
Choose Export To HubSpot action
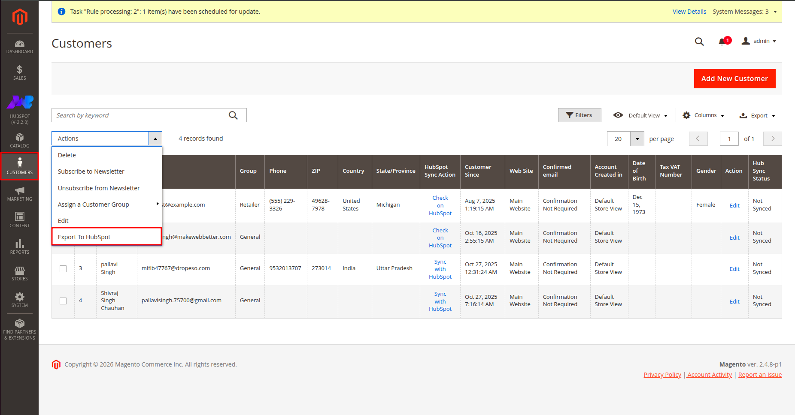pos(84,237)
